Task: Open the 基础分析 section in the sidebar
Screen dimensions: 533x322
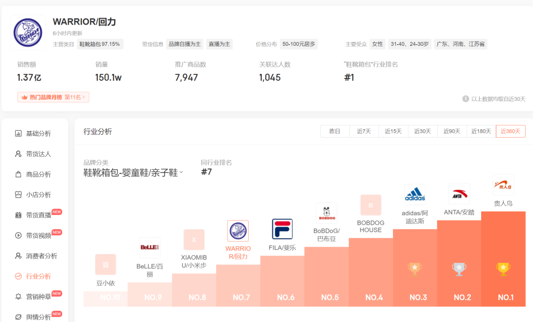Action: (38, 133)
